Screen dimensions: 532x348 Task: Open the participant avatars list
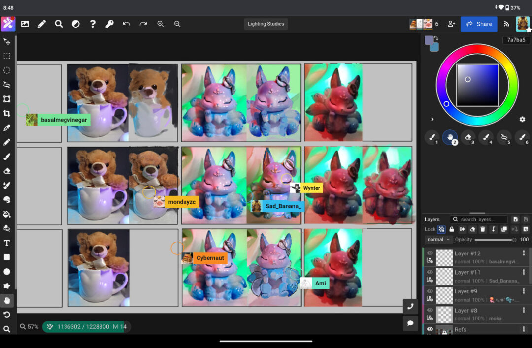tap(424, 24)
